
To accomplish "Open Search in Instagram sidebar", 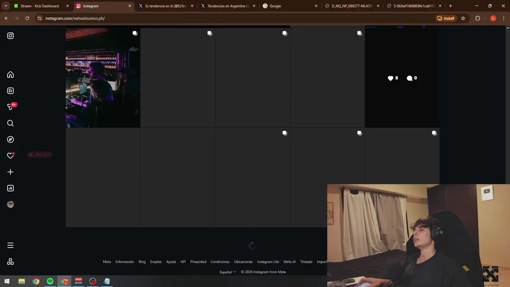I will [10, 123].
